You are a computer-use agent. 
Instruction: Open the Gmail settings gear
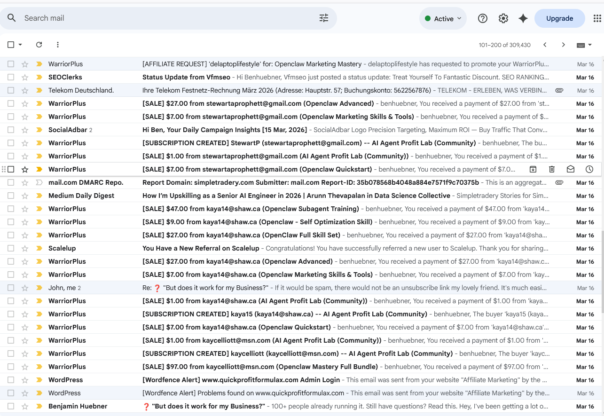click(503, 18)
